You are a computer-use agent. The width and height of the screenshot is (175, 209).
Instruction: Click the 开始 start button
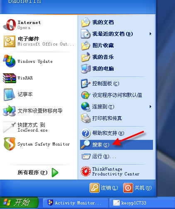coord(19,203)
